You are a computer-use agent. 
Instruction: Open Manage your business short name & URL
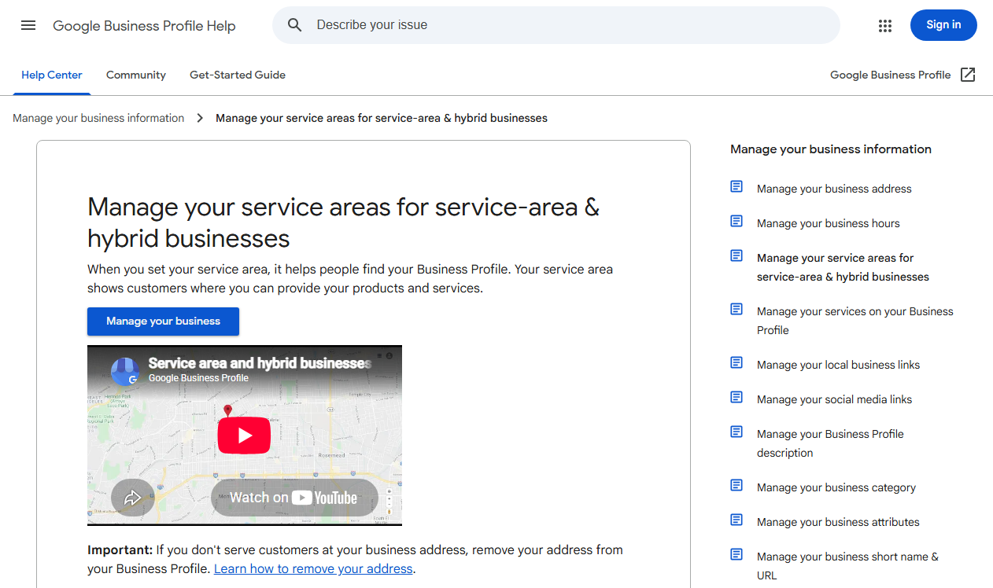pos(847,566)
